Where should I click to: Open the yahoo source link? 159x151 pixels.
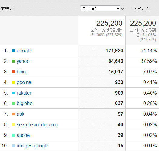(x=23, y=61)
